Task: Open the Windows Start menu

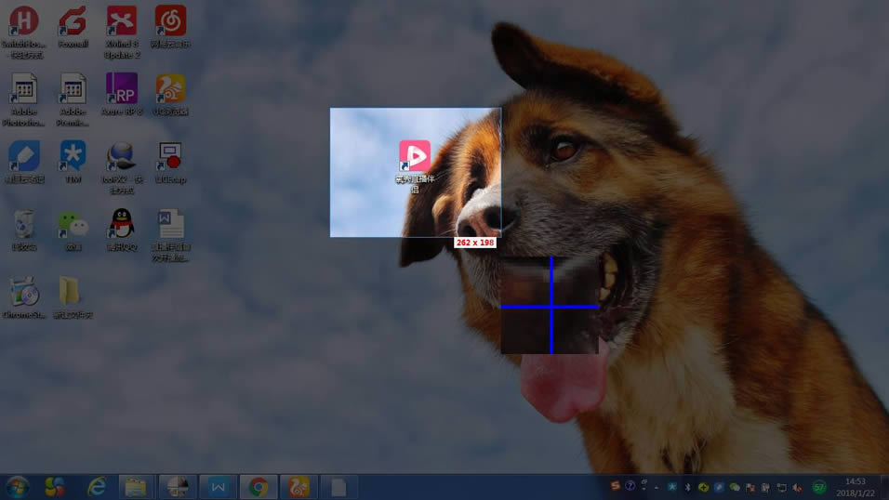Action: click(x=18, y=486)
